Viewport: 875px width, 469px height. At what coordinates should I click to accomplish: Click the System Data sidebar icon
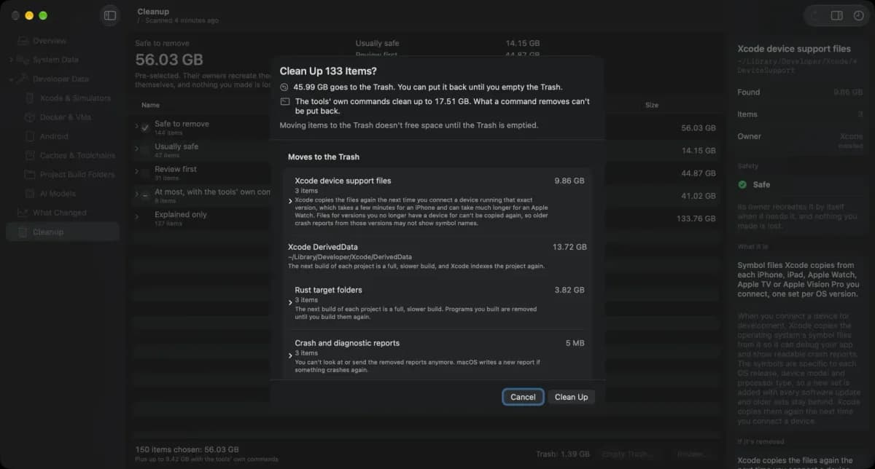(x=23, y=60)
